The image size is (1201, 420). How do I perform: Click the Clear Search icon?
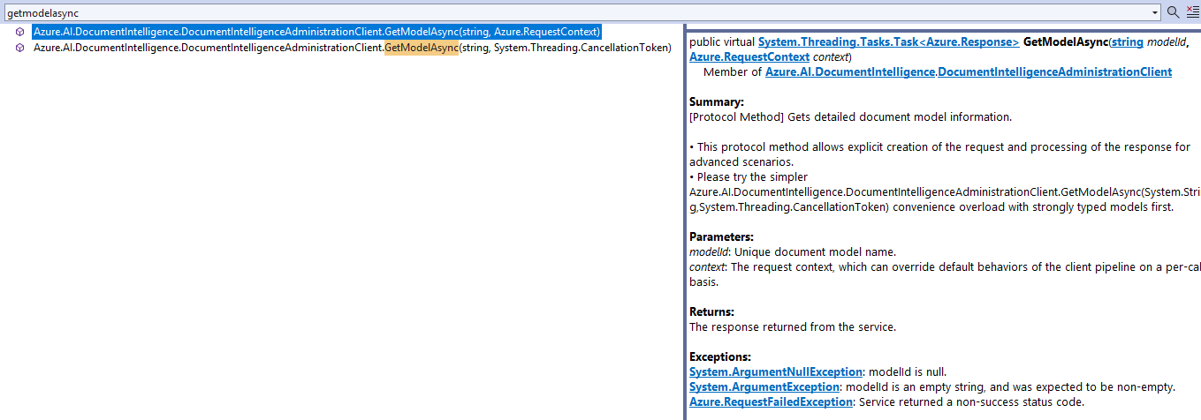(1192, 12)
